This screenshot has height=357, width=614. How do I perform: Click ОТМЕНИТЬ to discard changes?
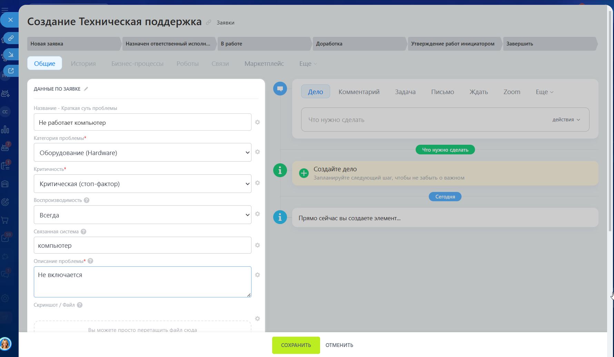click(339, 345)
